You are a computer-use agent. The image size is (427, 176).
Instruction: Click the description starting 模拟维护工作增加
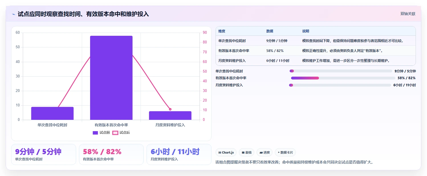click(x=346, y=61)
